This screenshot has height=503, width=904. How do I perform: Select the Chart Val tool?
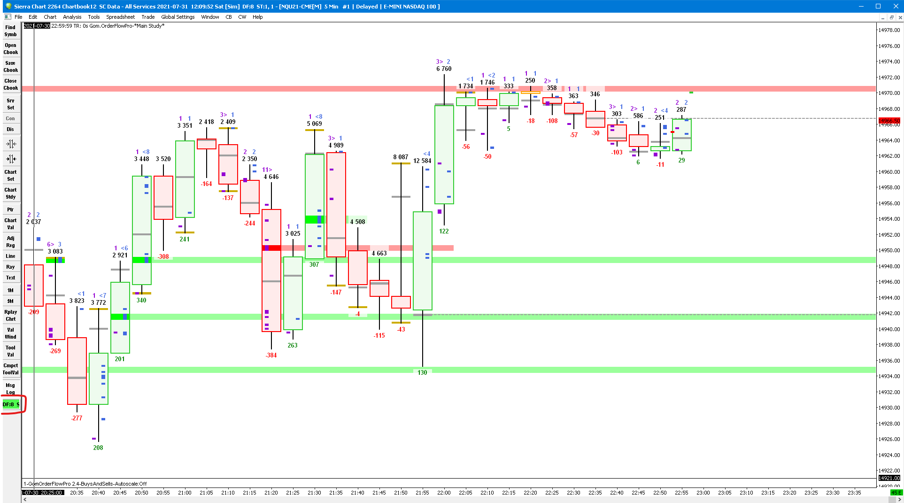pyautogui.click(x=11, y=224)
